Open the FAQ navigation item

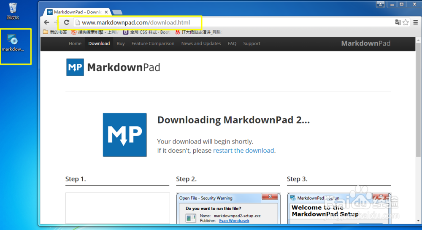(x=232, y=43)
